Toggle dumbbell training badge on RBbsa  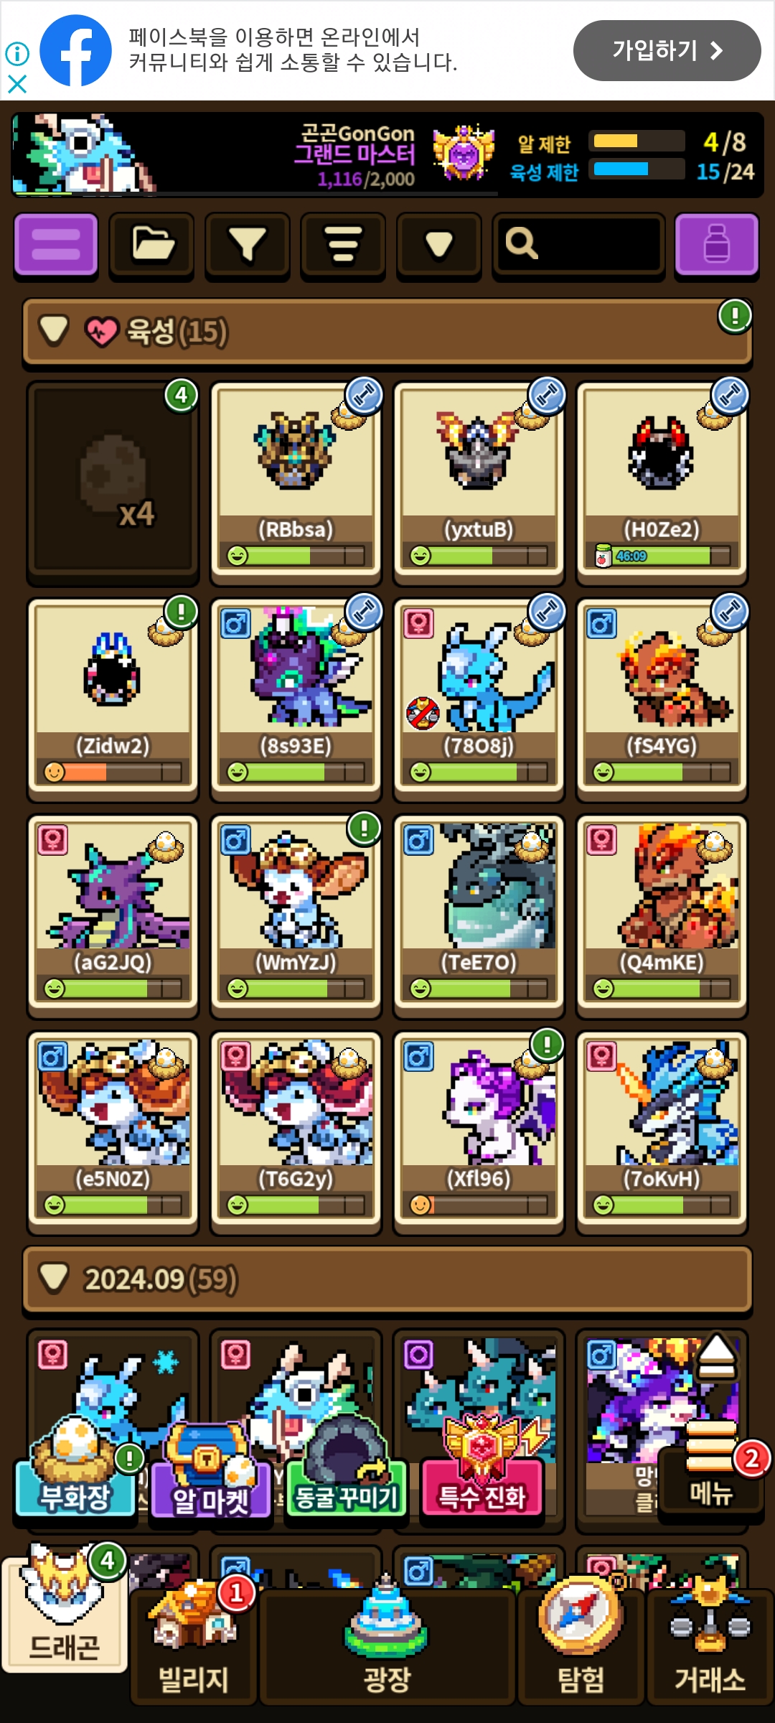point(365,396)
